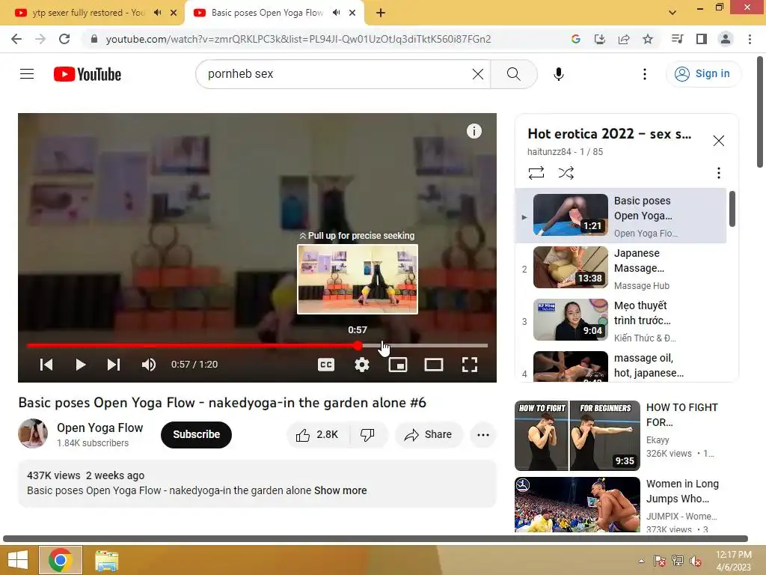Toggle theater mode view
Screen dimensions: 766x575
click(433, 365)
